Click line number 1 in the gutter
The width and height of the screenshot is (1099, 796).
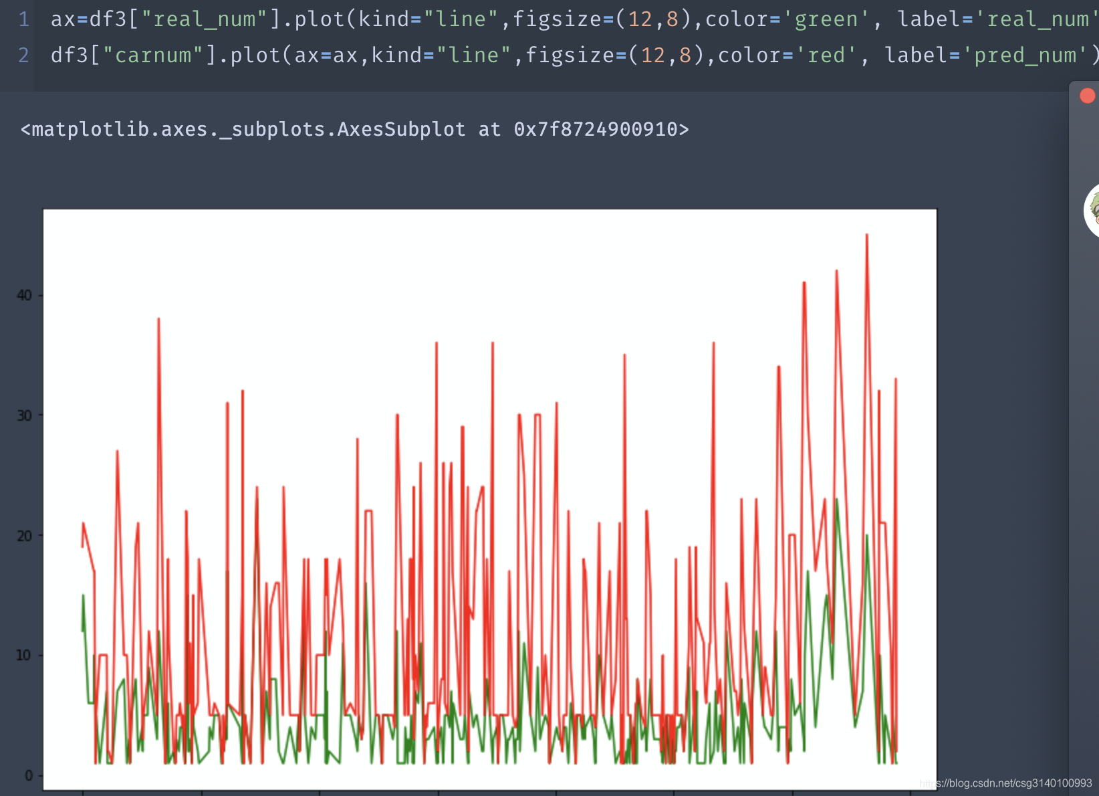click(x=24, y=19)
